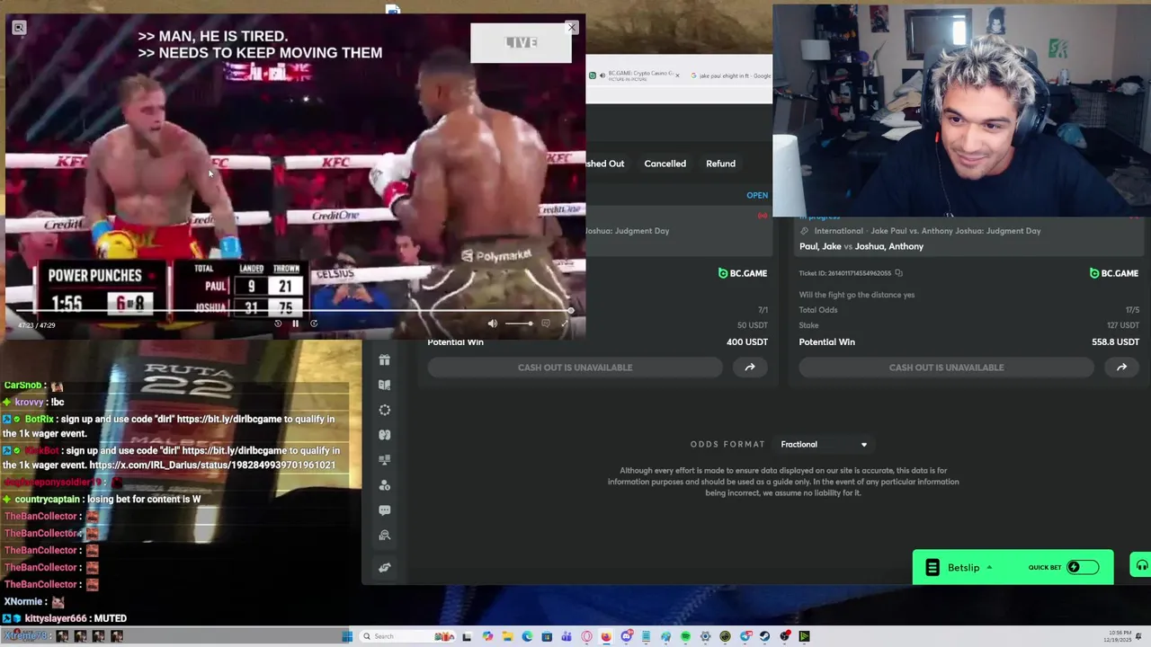Copy the ticket ID of the bet

[898, 273]
